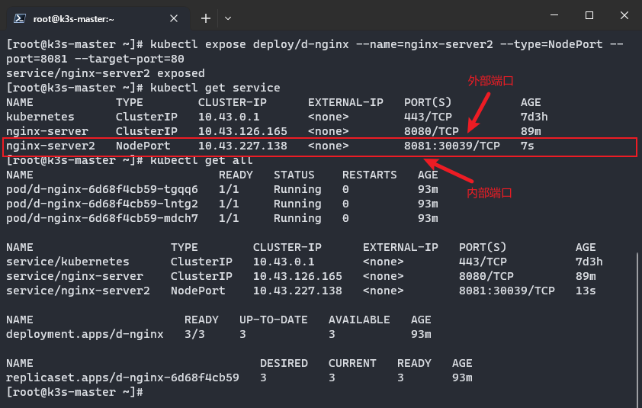Click the empty prompt on the last line
Viewport: 642px width, 408px height.
[x=75, y=392]
